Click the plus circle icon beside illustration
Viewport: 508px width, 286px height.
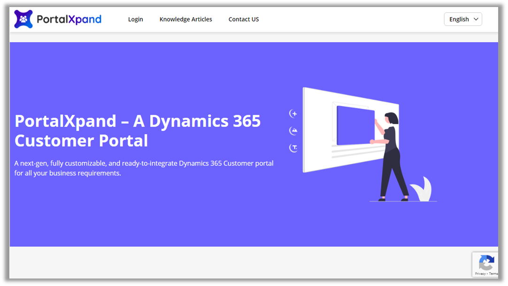[293, 113]
